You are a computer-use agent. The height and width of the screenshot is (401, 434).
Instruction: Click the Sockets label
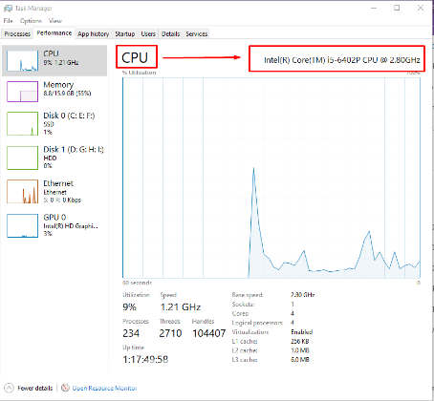click(243, 304)
